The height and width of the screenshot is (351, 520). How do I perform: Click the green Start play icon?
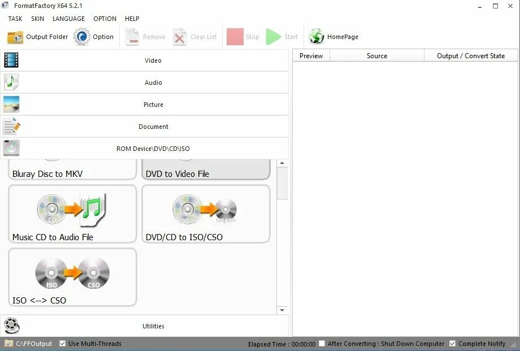click(273, 37)
